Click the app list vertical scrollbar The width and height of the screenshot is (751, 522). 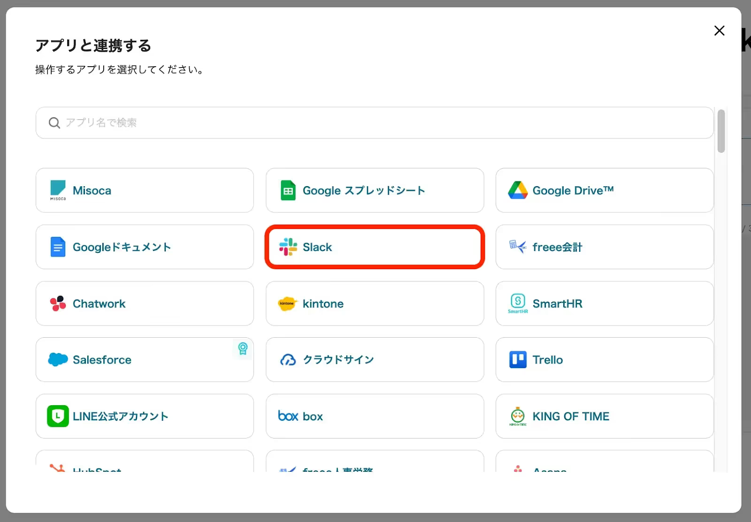click(x=721, y=131)
